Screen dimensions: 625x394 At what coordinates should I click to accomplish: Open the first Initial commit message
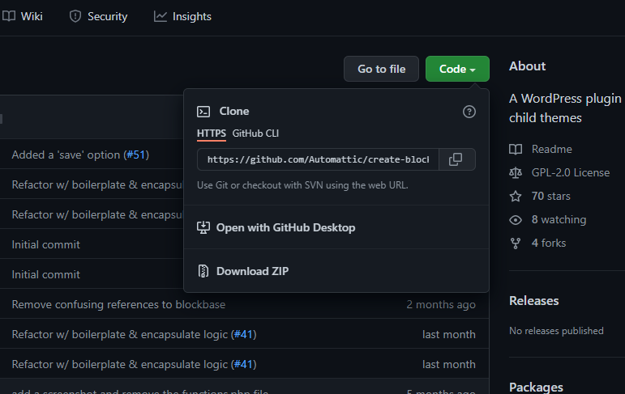[46, 244]
